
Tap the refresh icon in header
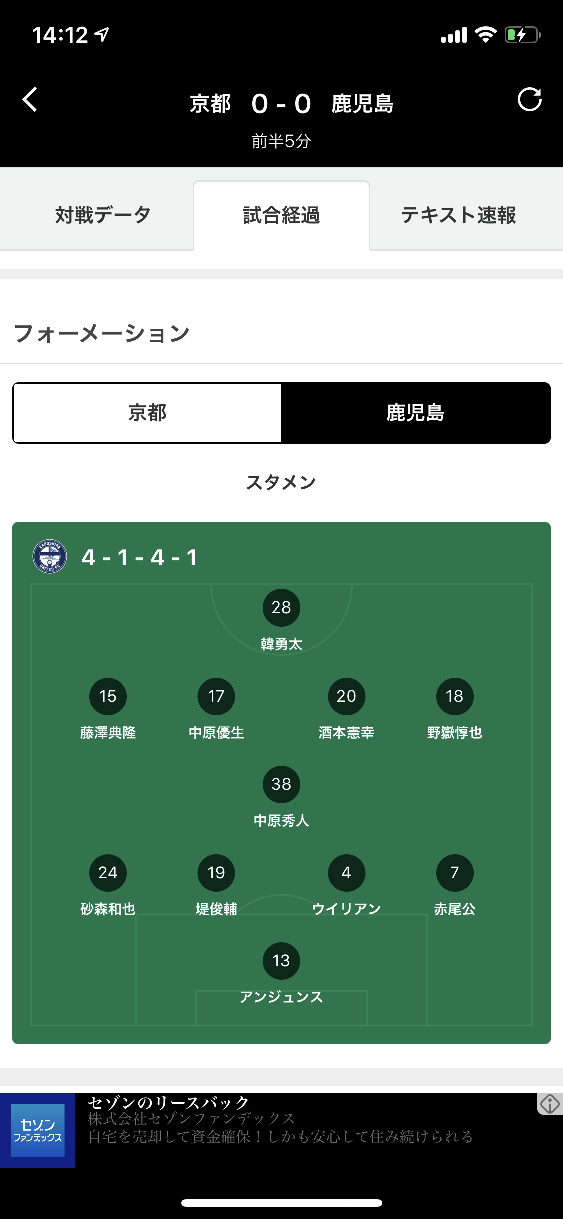(530, 99)
